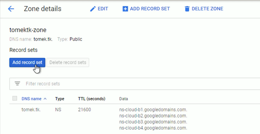Click the greyed Delete record sets button
260x134 pixels.
(68, 62)
